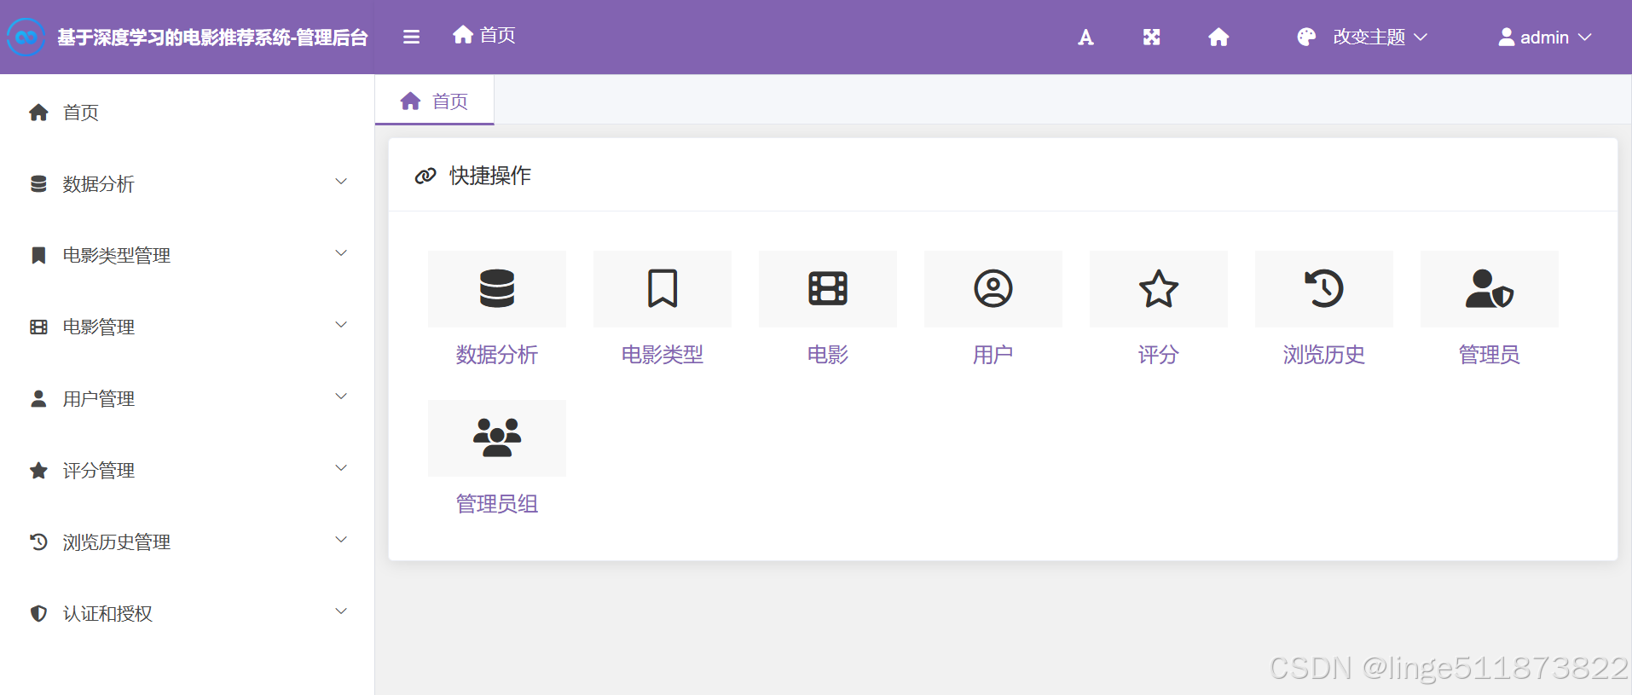Click the 浏览历史 shortcut link text
This screenshot has width=1632, height=695.
pos(1324,355)
